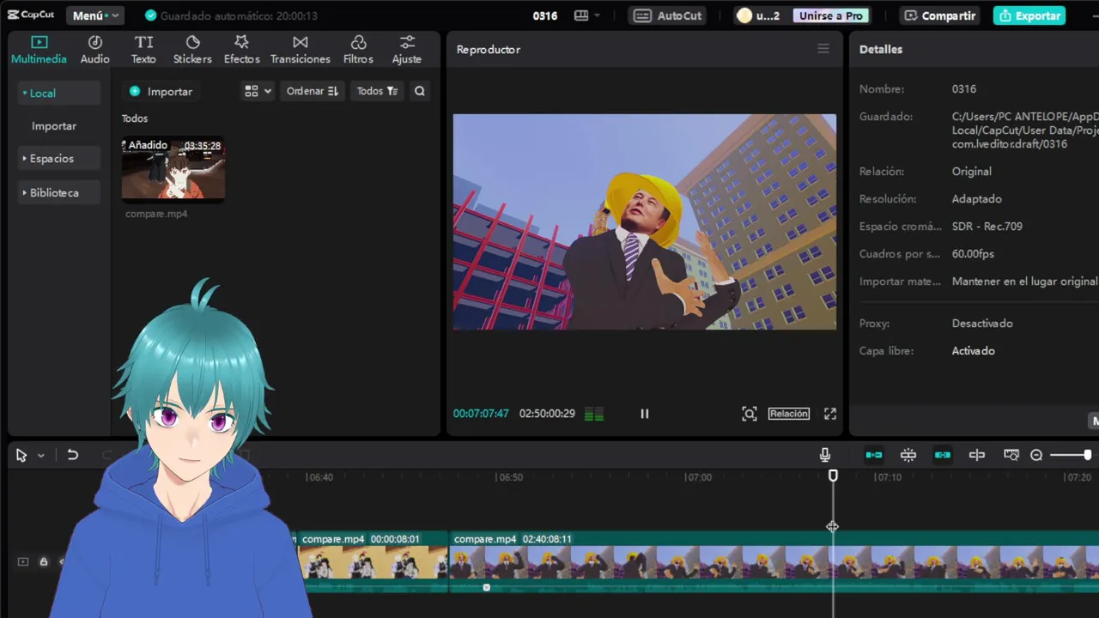Select the first compare.mp4 clip 00:00:08:01
The image size is (1099, 618).
click(372, 561)
